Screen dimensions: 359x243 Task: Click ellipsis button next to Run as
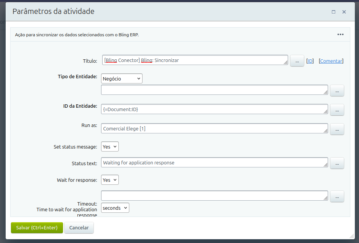click(337, 129)
